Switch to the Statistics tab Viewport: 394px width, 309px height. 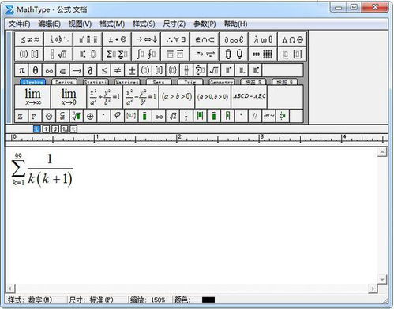click(x=96, y=82)
